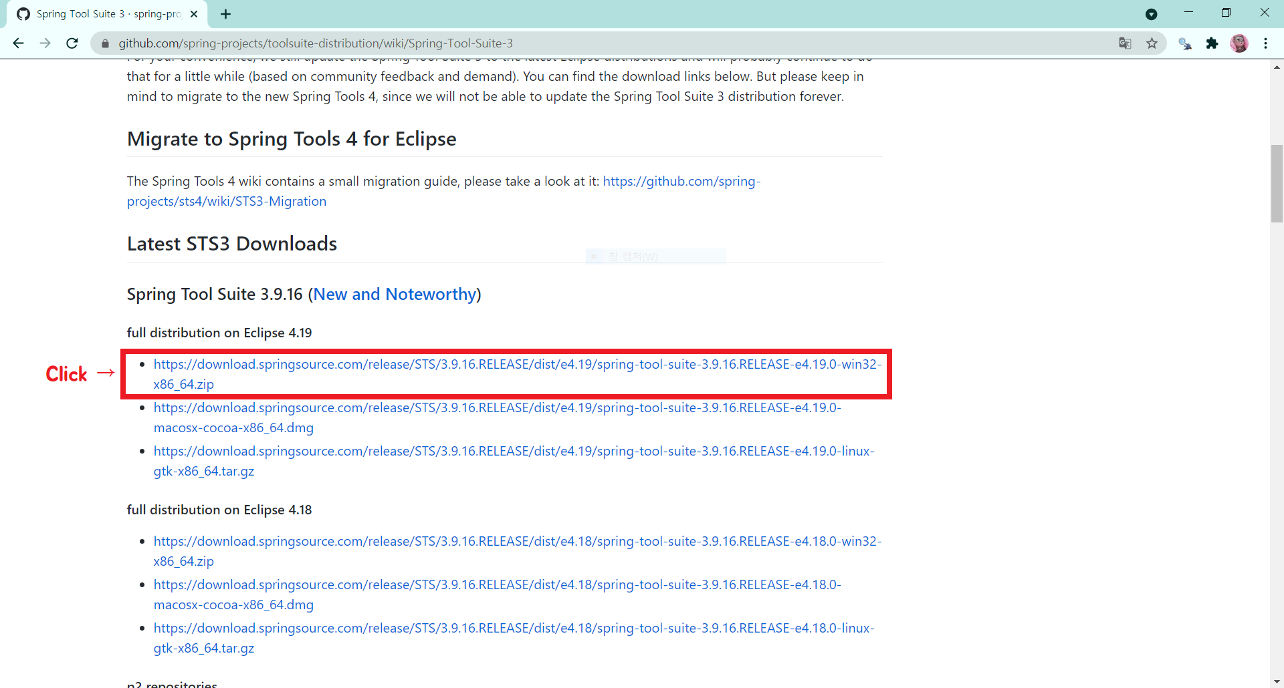Download the e4.19 linux tar.gz link
The image size is (1284, 688).
point(514,461)
